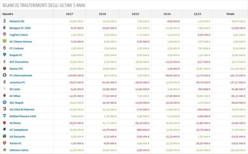Open the US Sassuolo team link

(17, 137)
